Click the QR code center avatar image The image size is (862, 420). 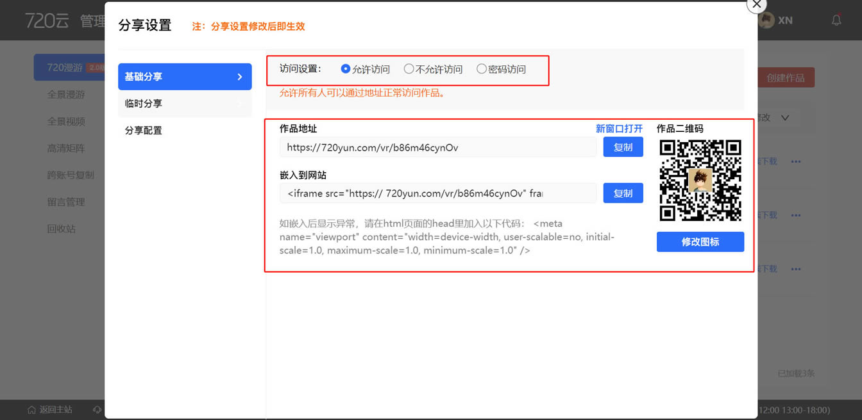(700, 180)
